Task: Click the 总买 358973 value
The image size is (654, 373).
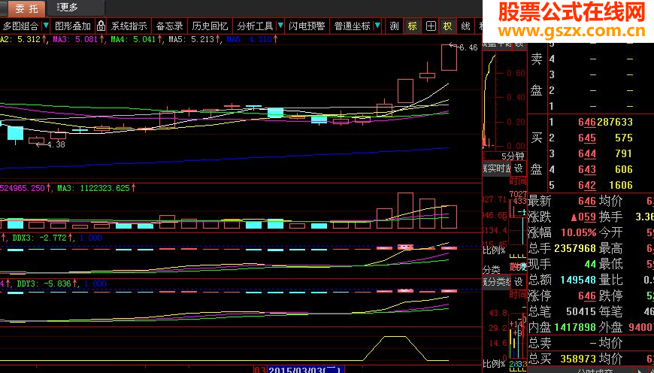Action: click(x=578, y=359)
